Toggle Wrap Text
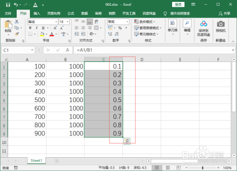 point(96,21)
